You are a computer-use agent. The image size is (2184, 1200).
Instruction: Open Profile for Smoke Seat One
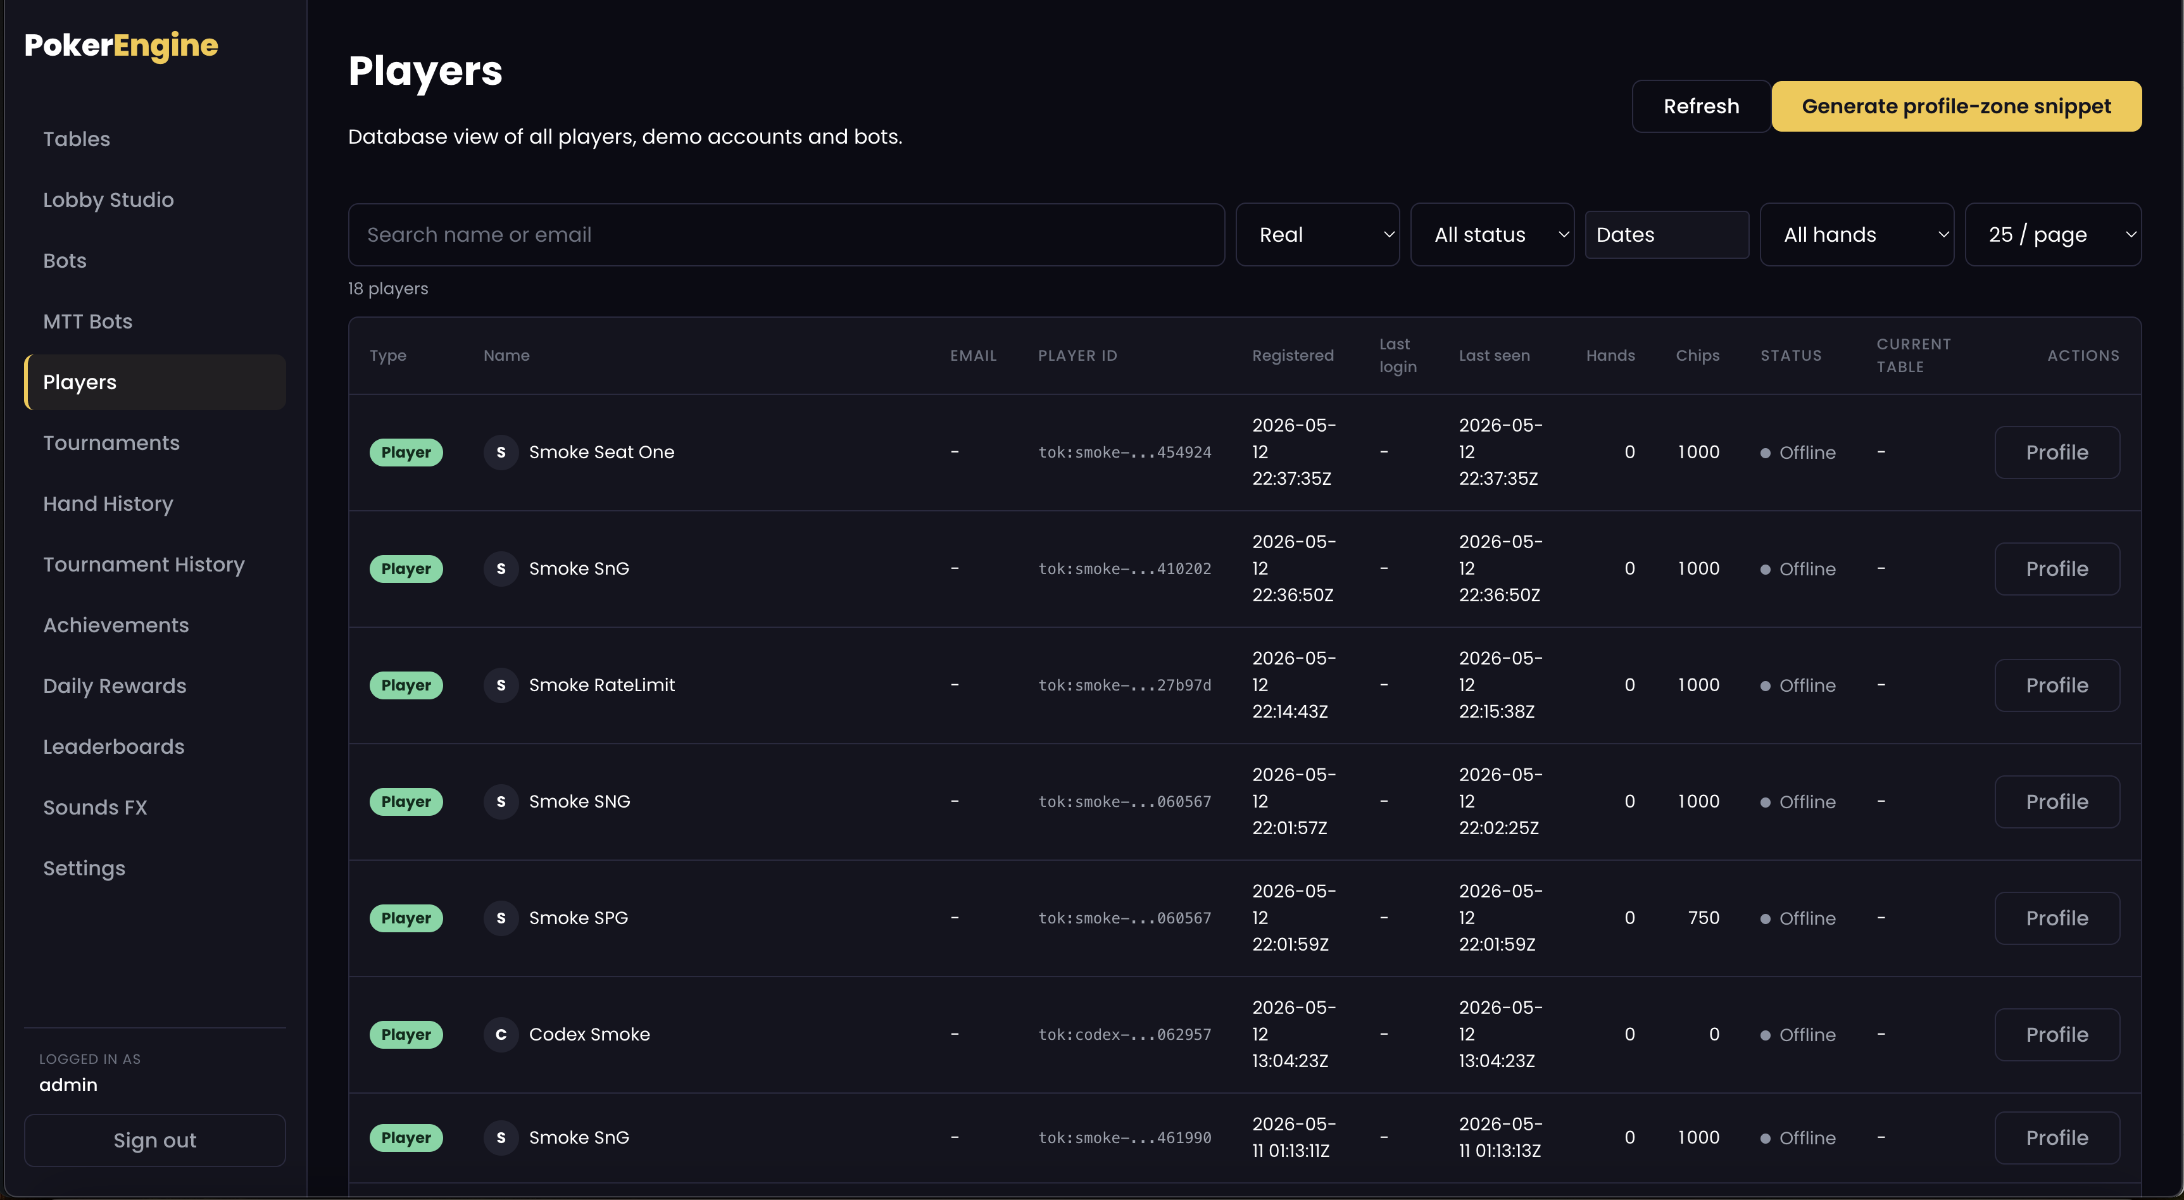point(2057,453)
